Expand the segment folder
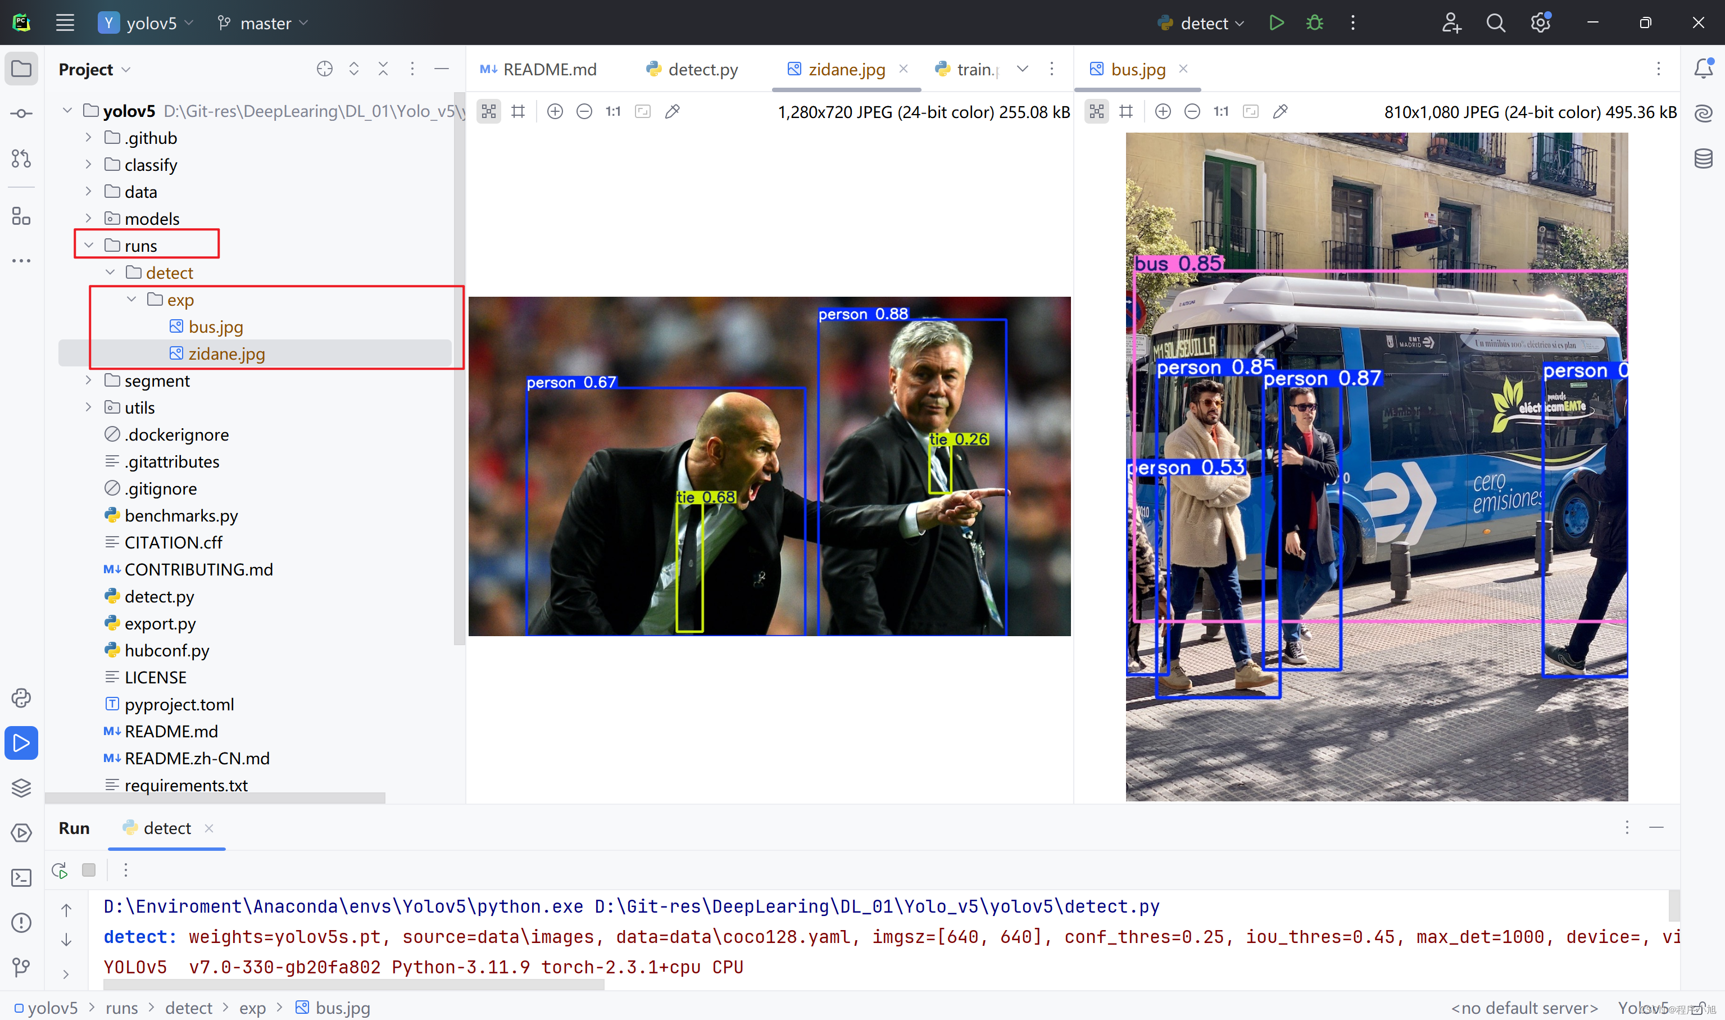This screenshot has width=1725, height=1020. point(89,380)
